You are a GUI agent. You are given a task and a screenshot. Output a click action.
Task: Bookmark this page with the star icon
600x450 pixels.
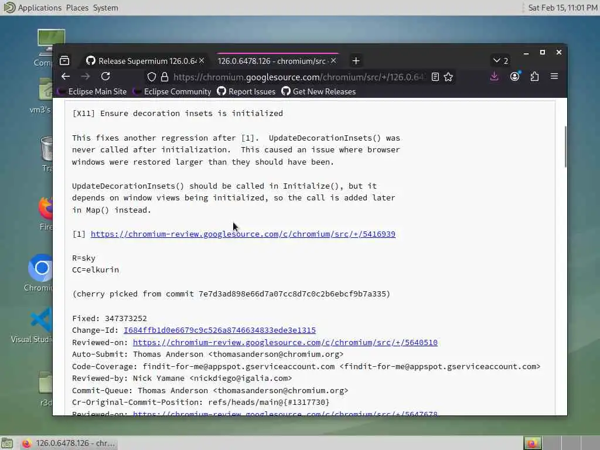448,77
